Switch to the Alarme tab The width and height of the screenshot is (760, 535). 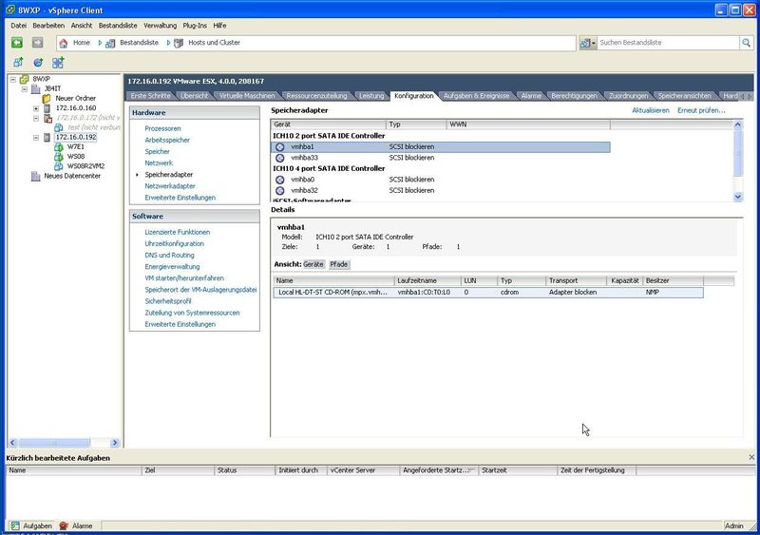point(531,96)
